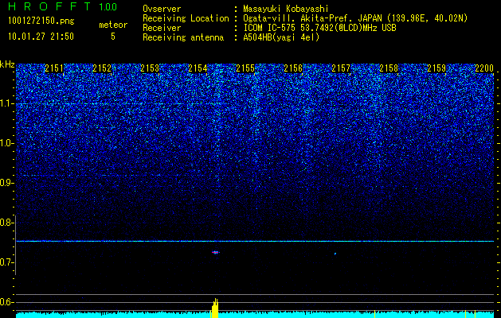The image size is (501, 318).
Task: Select the 2159 time marker
Action: [436, 68]
